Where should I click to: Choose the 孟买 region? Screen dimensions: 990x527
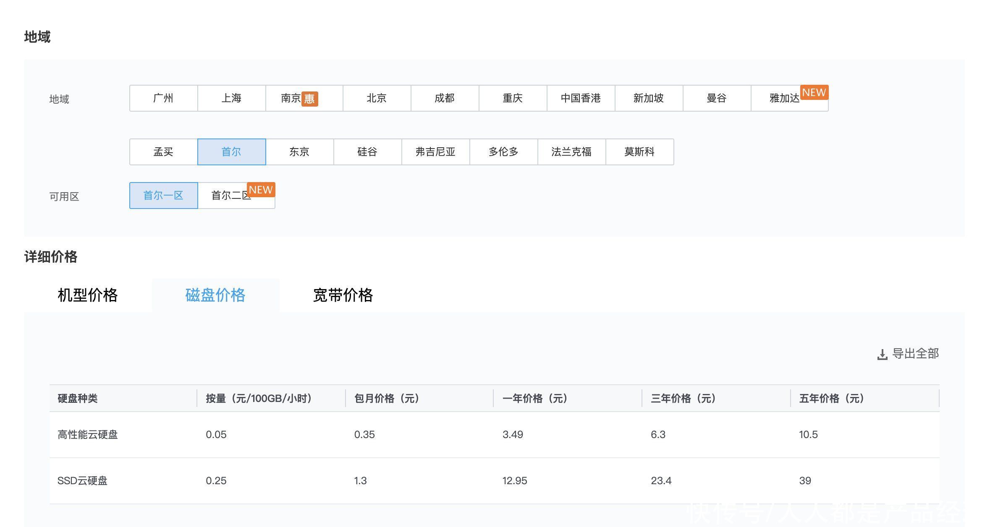(163, 152)
